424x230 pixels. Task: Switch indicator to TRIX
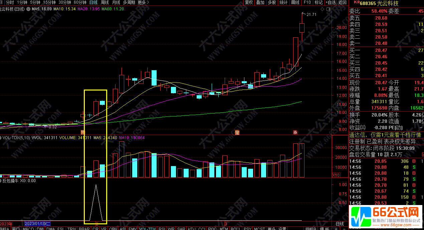71,228
